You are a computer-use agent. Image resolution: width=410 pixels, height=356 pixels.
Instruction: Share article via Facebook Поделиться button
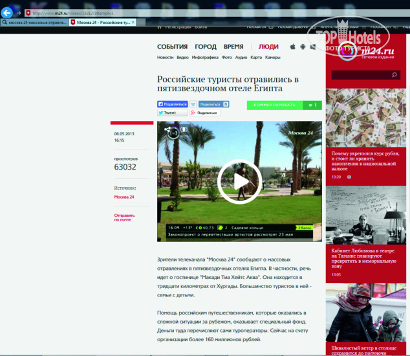[173, 104]
